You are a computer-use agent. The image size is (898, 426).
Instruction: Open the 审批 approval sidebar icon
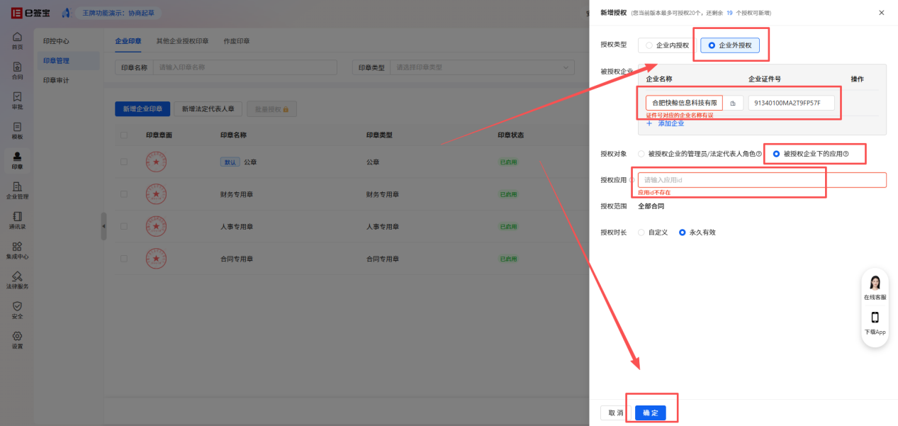[x=17, y=100]
